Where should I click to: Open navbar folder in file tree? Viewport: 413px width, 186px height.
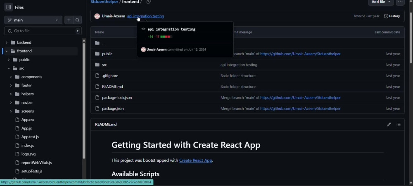[27, 103]
